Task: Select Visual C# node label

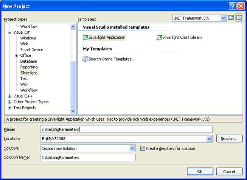Action: (x=22, y=32)
